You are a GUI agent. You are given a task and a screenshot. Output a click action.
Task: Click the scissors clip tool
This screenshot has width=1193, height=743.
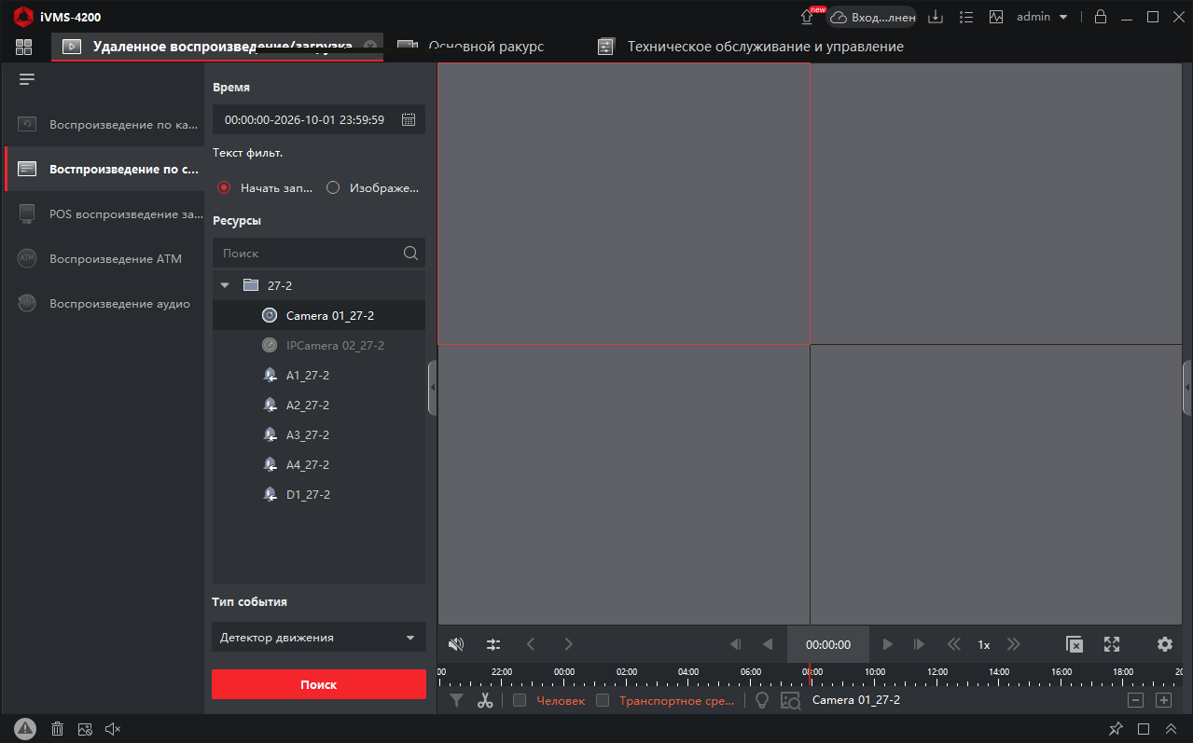(485, 700)
